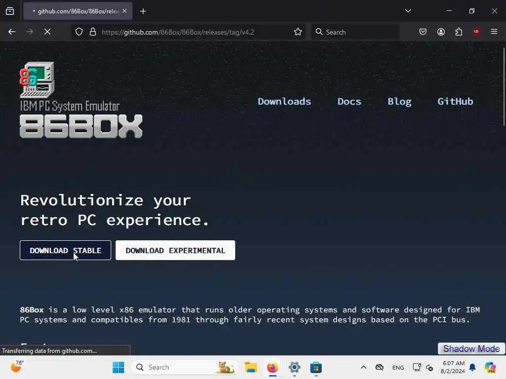Stop loading the page
The width and height of the screenshot is (506, 379).
point(47,32)
